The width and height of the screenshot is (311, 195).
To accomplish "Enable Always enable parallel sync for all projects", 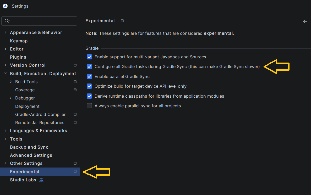I will [89, 106].
